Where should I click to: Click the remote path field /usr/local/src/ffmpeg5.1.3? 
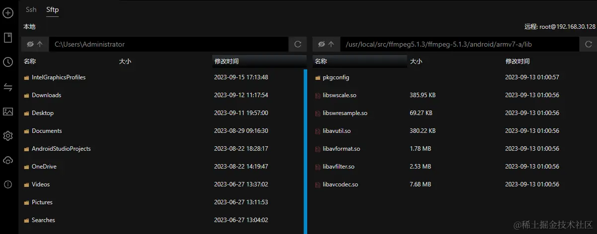tap(459, 44)
